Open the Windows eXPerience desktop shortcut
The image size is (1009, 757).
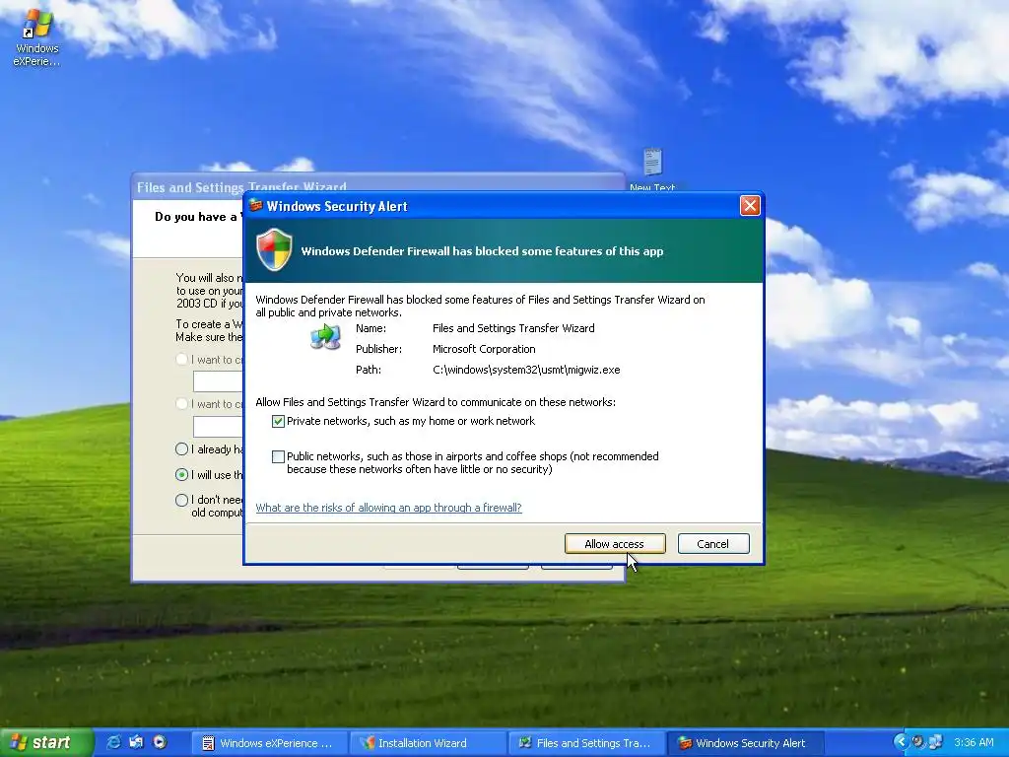[x=36, y=37]
